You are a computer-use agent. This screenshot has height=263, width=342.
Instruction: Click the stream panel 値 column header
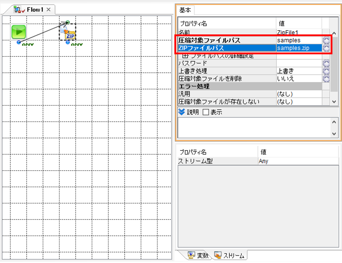[x=298, y=152]
